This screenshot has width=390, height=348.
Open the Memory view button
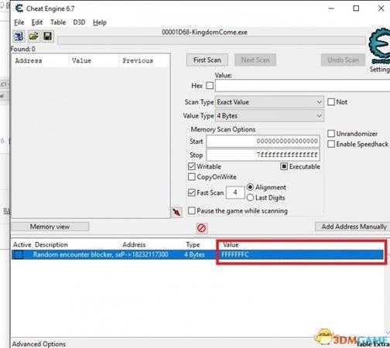click(x=50, y=227)
